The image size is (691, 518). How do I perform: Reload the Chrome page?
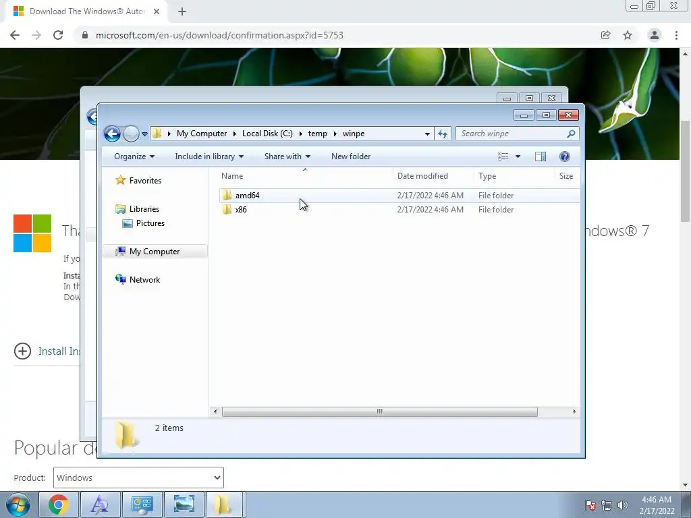[58, 35]
